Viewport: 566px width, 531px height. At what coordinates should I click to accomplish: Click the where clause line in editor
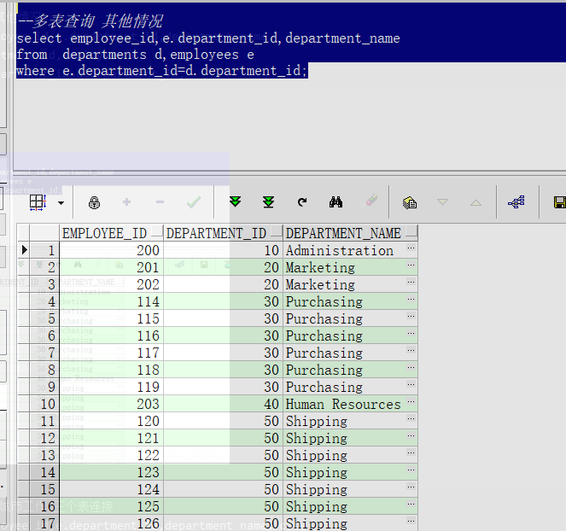[161, 71]
